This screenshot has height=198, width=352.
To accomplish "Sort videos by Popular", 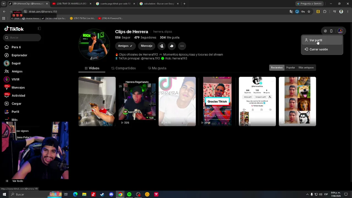I will point(290,68).
